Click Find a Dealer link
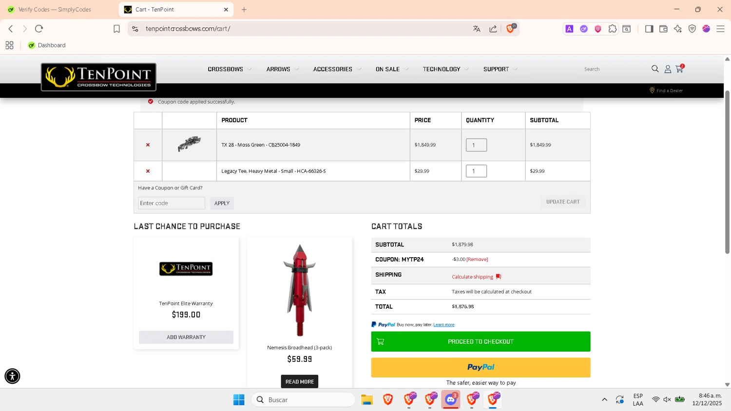731x411 pixels. coord(666,91)
